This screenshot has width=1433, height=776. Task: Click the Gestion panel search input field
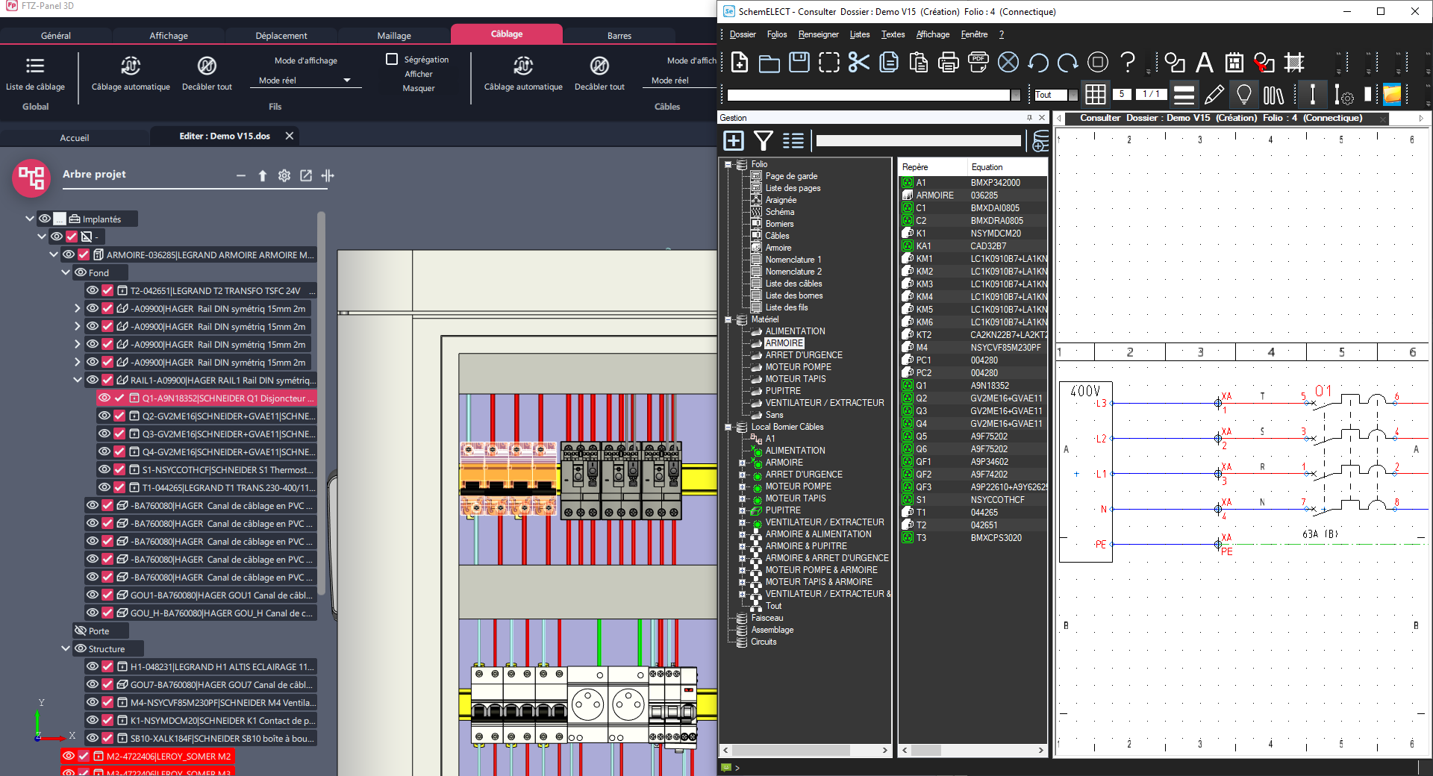[x=918, y=140]
